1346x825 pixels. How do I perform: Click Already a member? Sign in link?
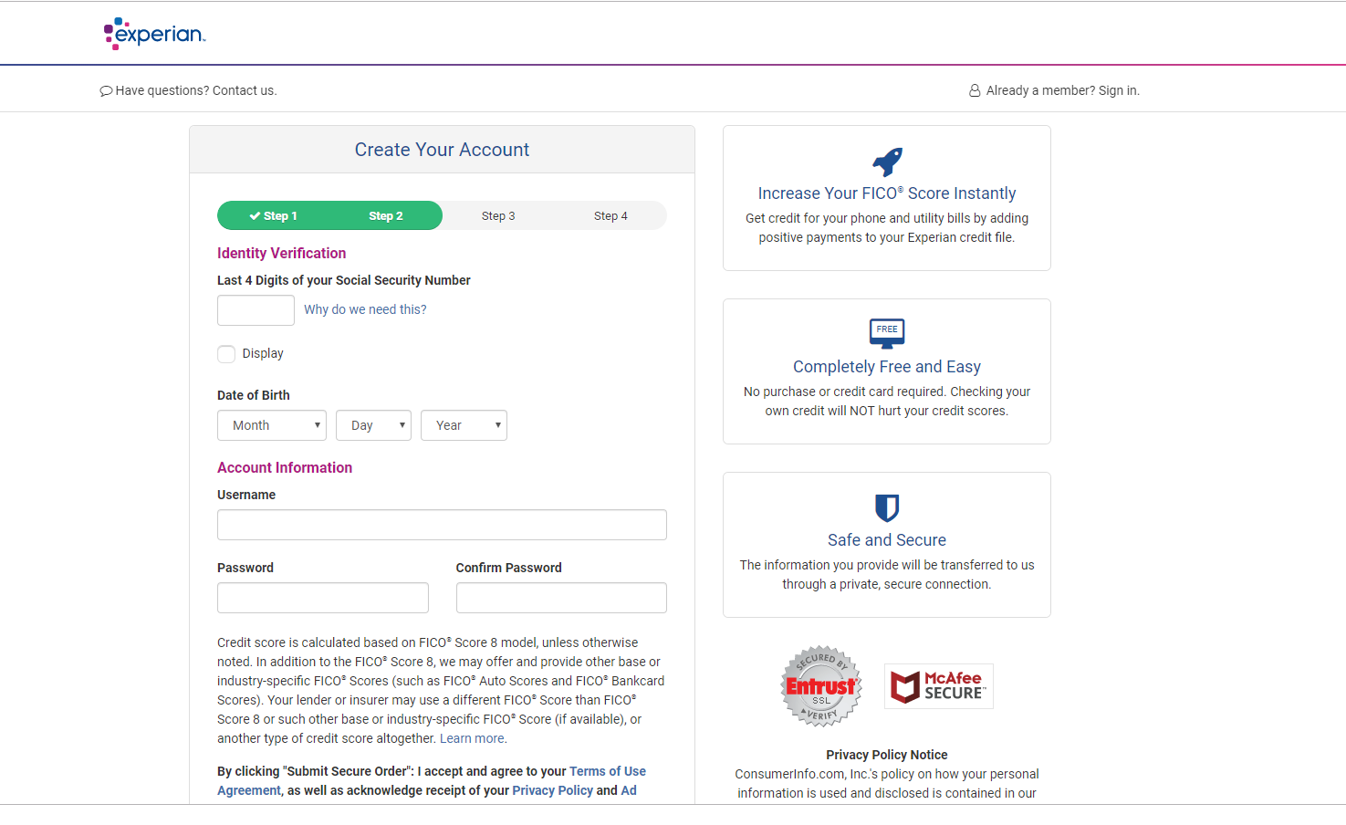(x=1054, y=90)
